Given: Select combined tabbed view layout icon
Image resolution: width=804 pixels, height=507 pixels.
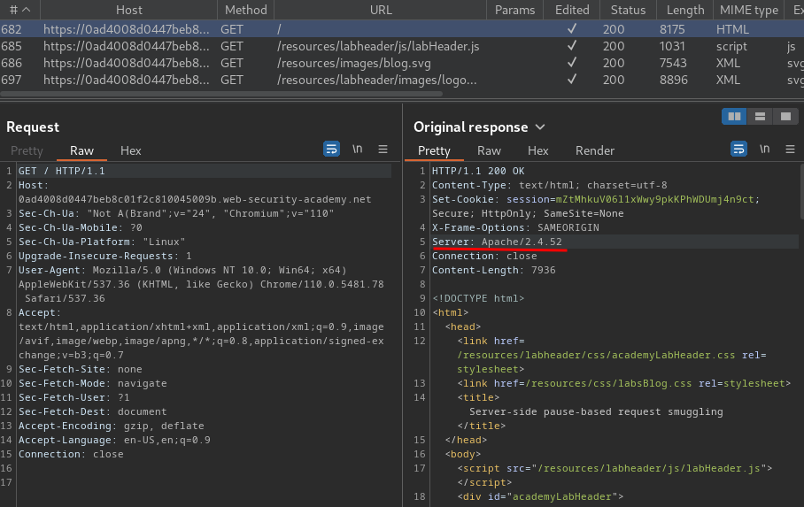Looking at the screenshot, I should click(785, 117).
